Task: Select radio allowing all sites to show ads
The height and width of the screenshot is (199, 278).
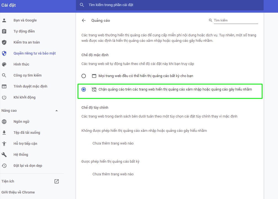Action: [x=84, y=76]
